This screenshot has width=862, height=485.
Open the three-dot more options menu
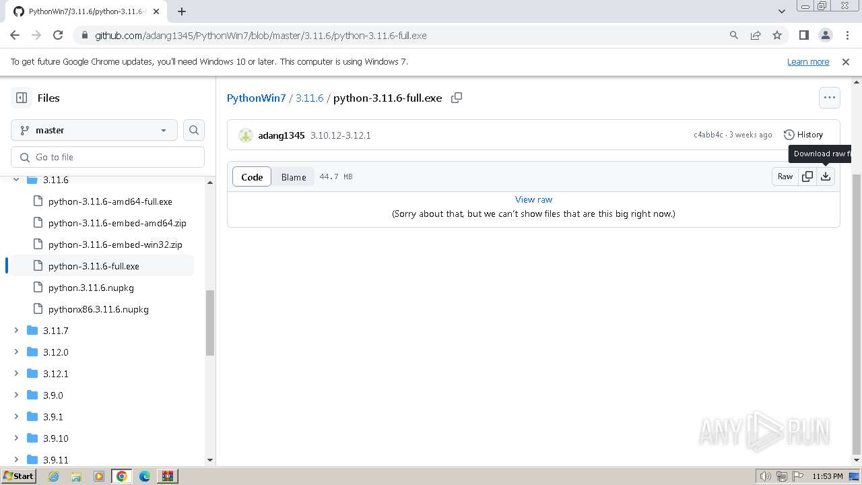830,98
